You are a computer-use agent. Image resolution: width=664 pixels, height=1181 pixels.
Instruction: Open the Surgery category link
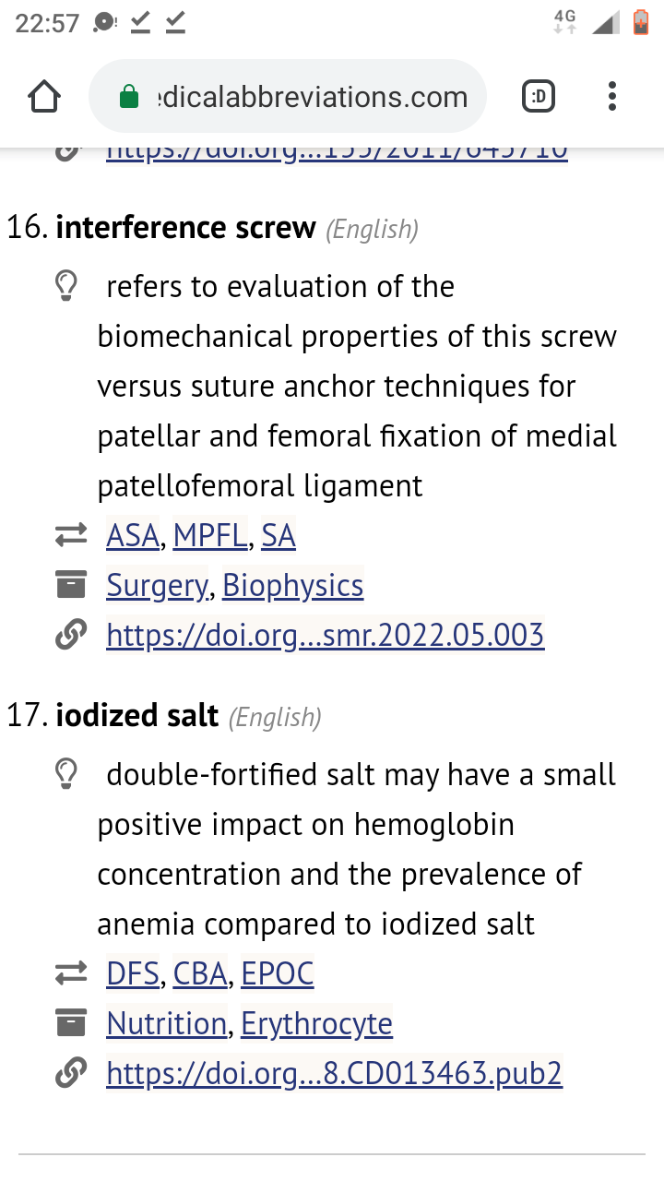[157, 585]
